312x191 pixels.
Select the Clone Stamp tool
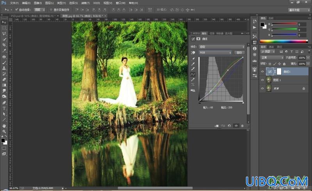point(4,68)
